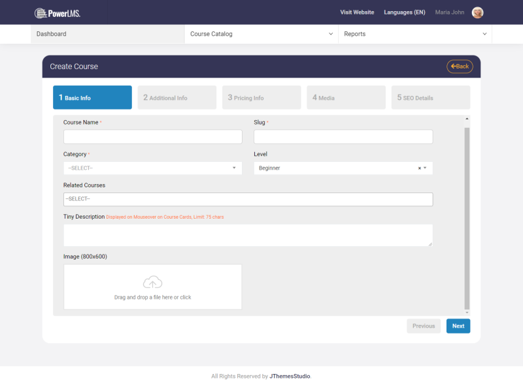Focus the Course Name input field
Viewport: 523px width, 387px height.
153,137
